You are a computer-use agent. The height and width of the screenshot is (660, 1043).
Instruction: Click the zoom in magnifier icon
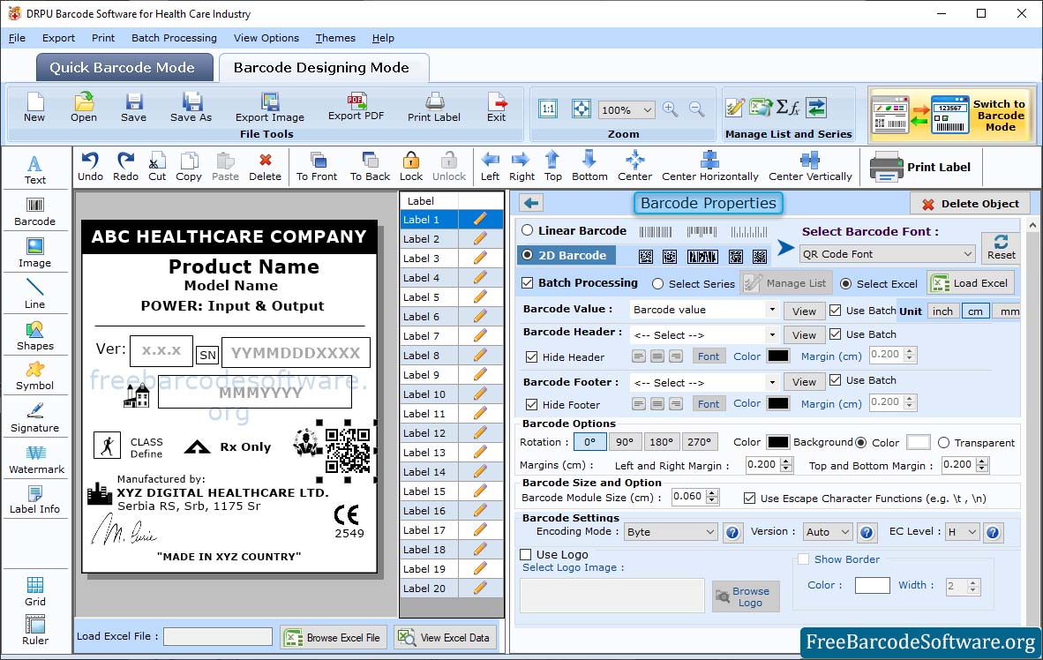pos(671,109)
